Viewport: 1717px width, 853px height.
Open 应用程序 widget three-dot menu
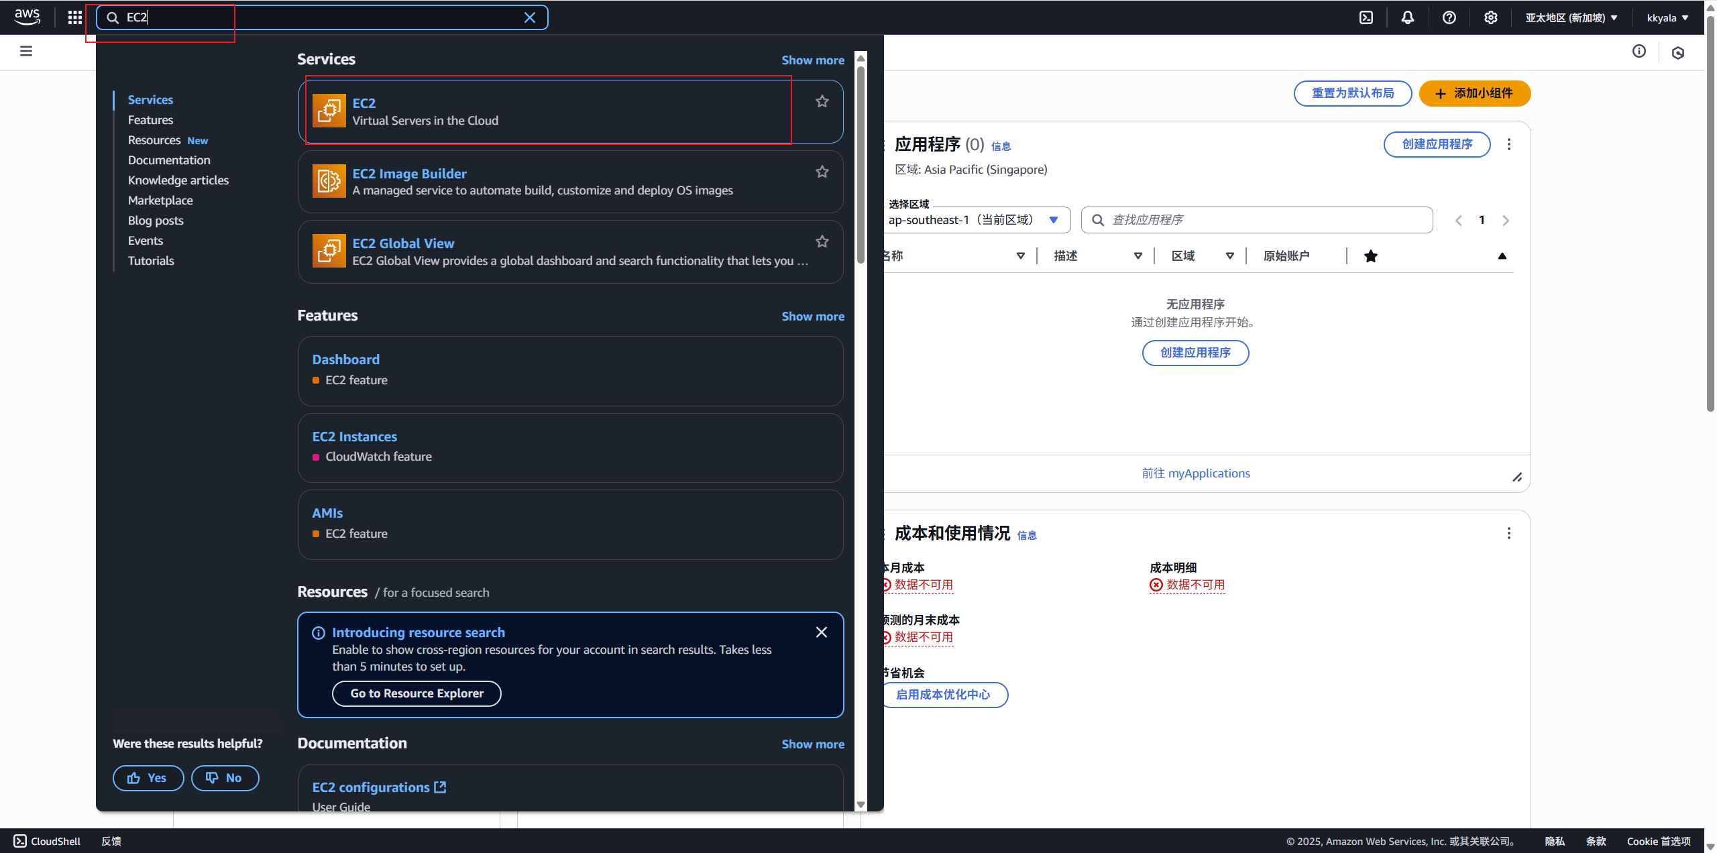[1509, 144]
